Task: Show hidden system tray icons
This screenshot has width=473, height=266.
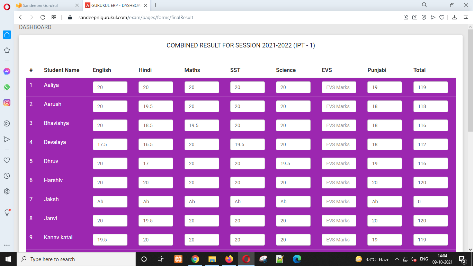Action: 397,259
